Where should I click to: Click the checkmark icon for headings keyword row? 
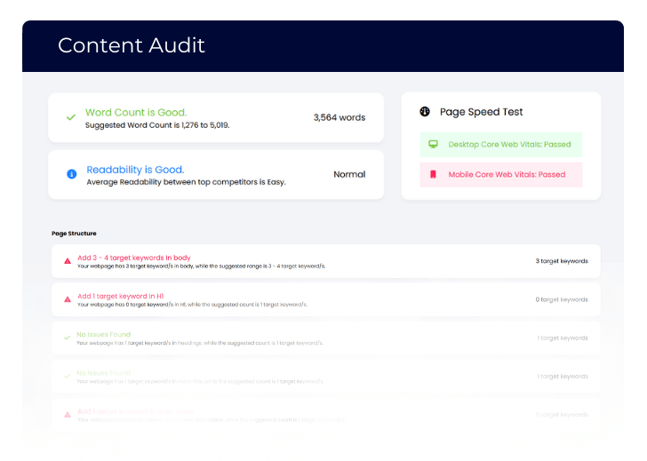coord(67,338)
